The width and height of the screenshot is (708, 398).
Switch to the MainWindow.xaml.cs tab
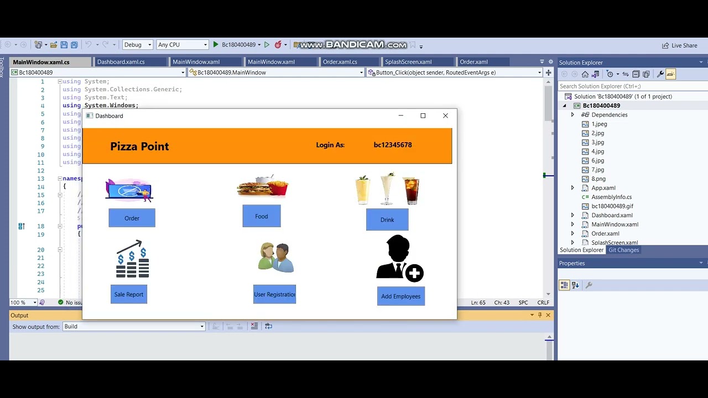[x=41, y=62]
